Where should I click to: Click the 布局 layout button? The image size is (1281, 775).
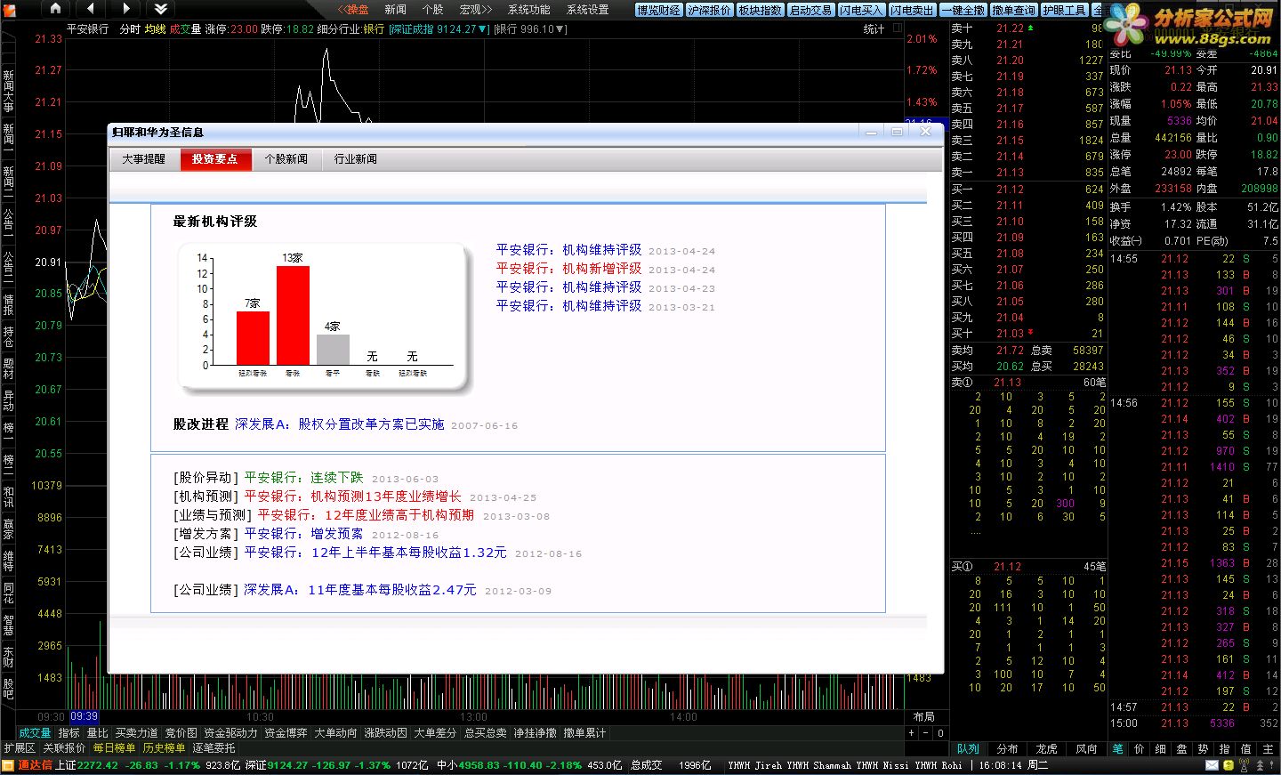coord(923,716)
